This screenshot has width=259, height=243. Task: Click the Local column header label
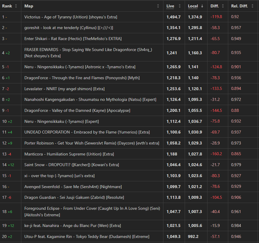point(193,6)
